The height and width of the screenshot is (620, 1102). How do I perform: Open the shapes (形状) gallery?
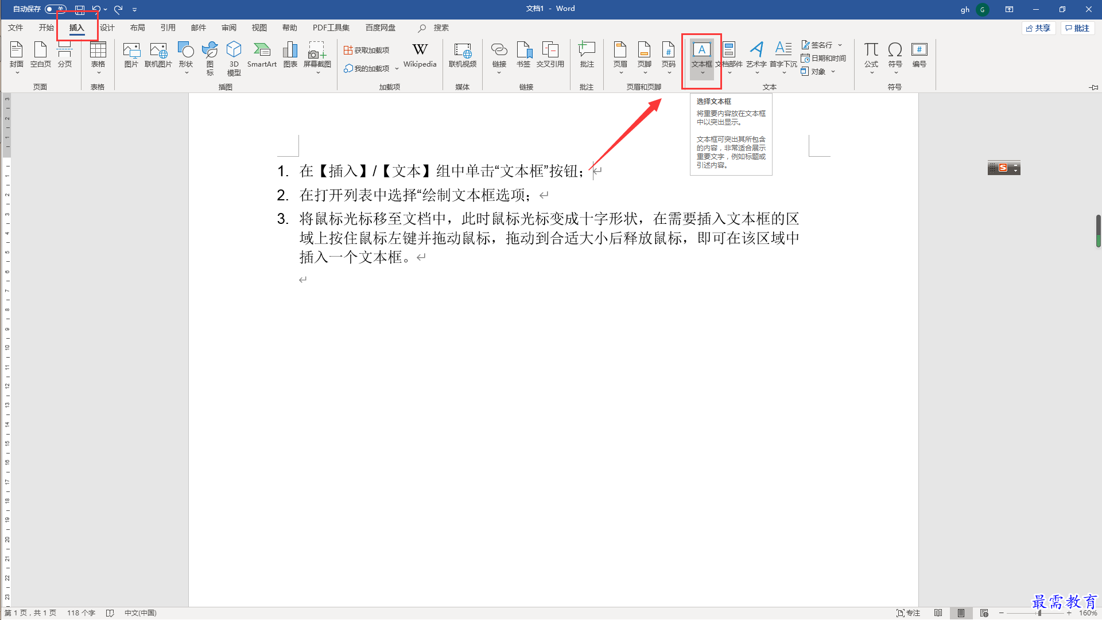(186, 57)
